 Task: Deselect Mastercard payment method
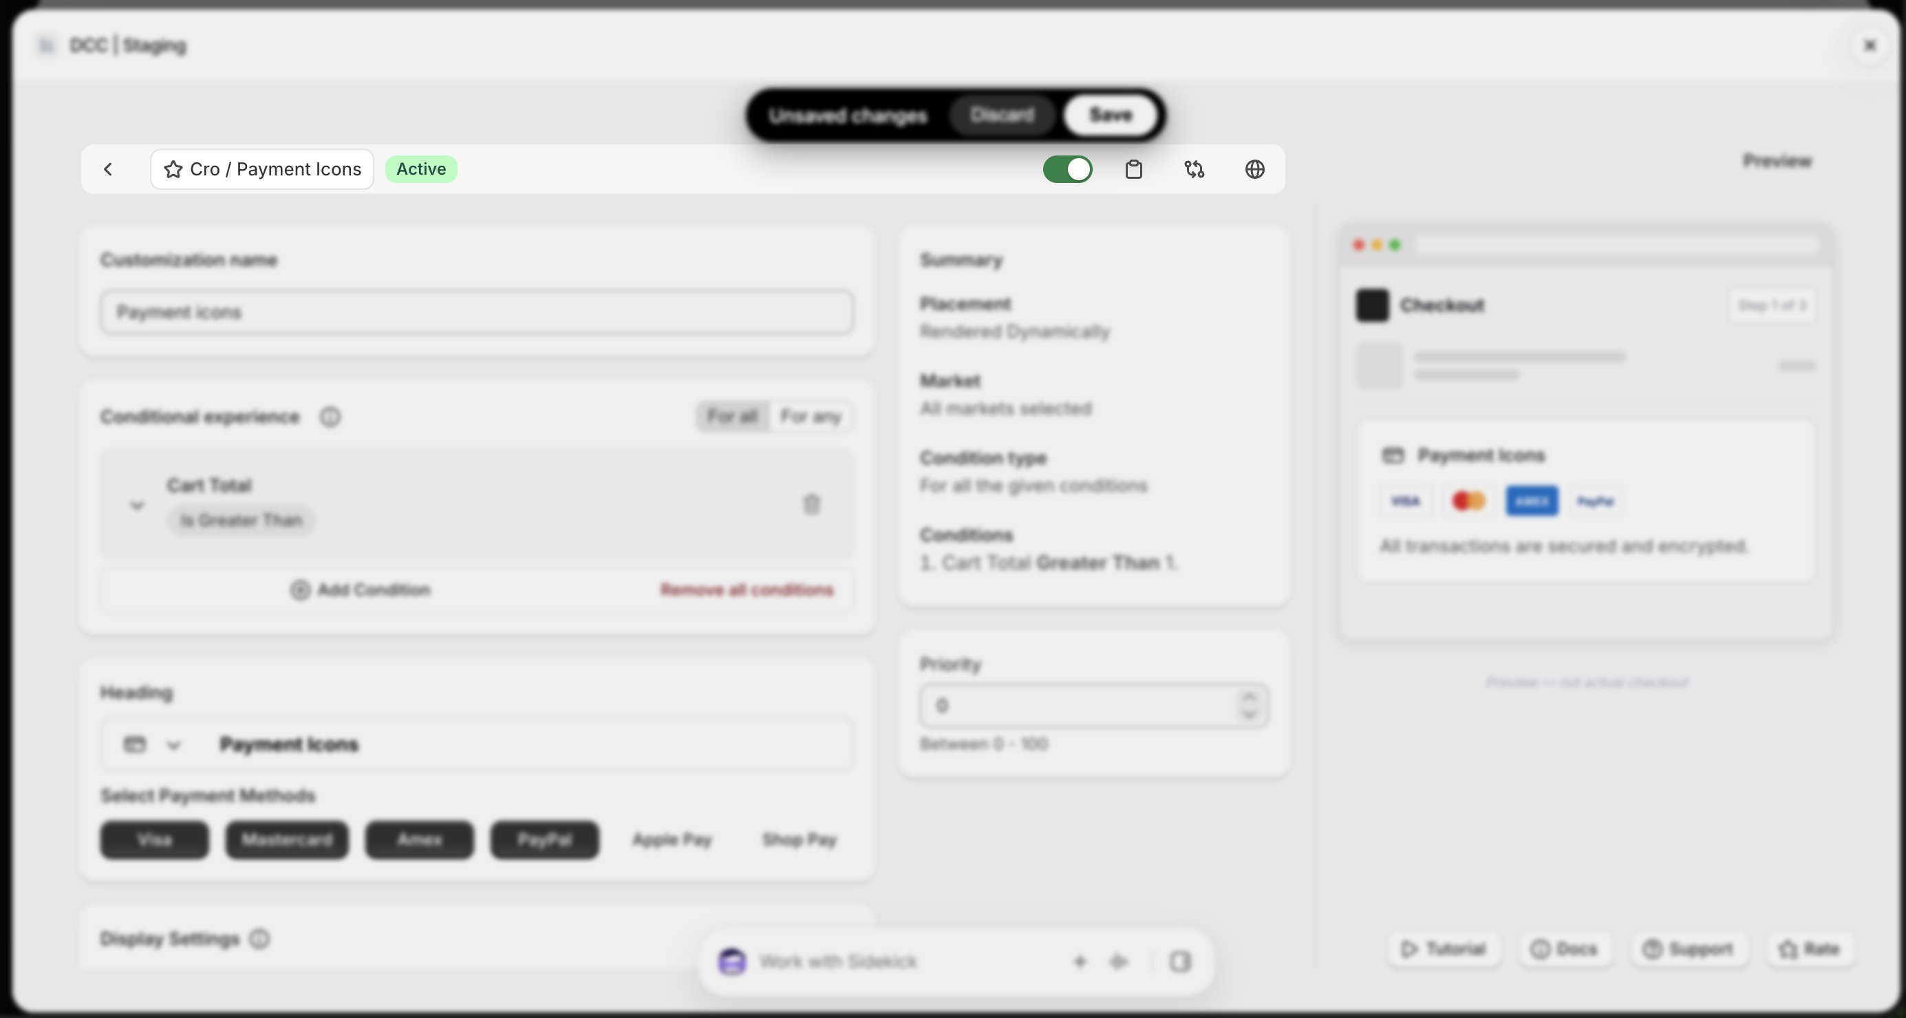point(287,841)
